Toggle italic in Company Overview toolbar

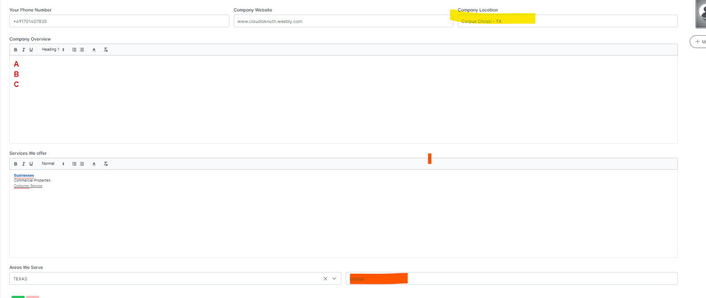coord(23,50)
